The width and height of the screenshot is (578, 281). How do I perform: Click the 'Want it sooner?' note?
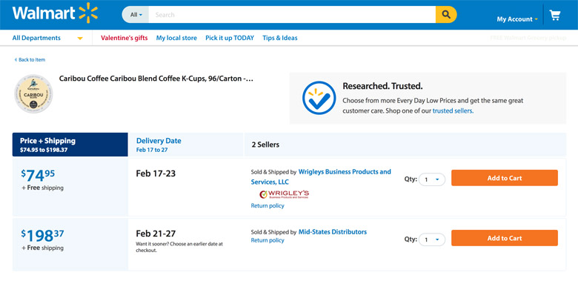[179, 247]
